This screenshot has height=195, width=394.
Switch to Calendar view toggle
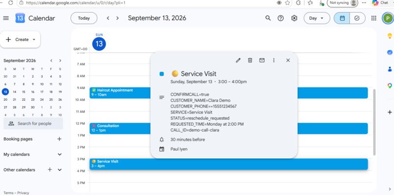[342, 18]
